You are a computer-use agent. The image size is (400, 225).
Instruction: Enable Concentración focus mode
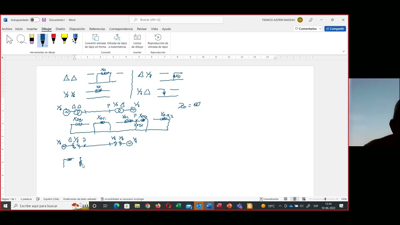(269, 199)
